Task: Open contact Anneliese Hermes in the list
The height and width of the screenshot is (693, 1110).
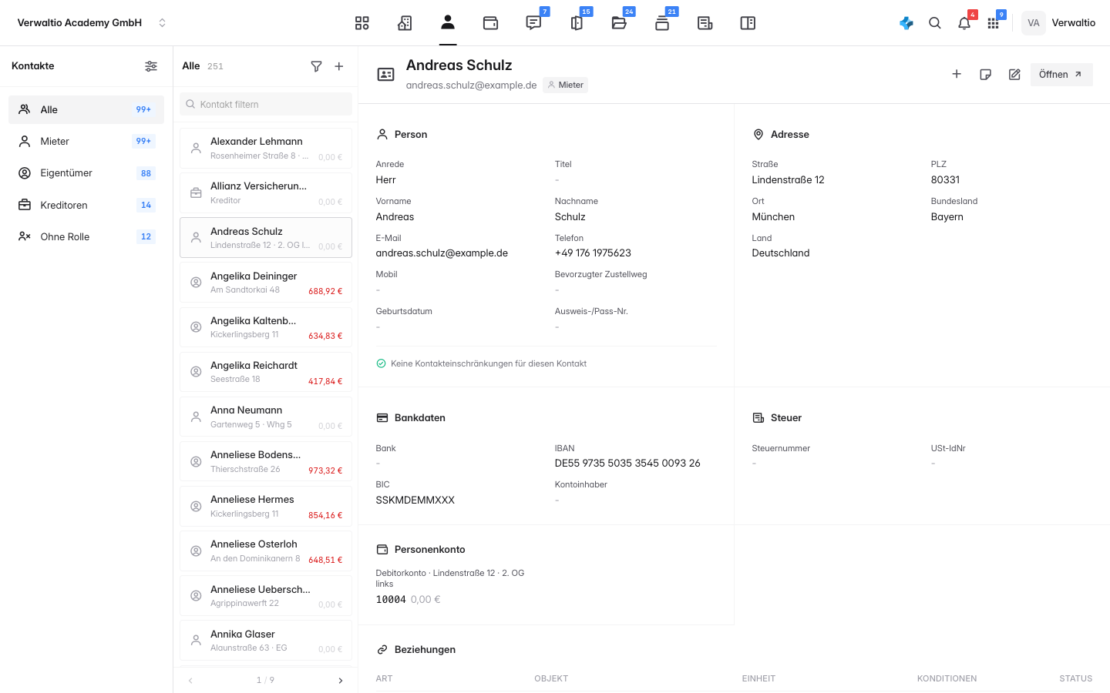Action: (x=266, y=506)
